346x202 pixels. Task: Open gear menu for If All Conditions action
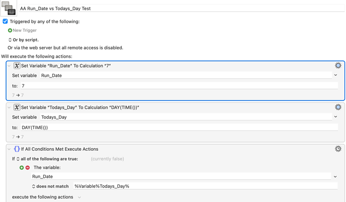(x=338, y=149)
